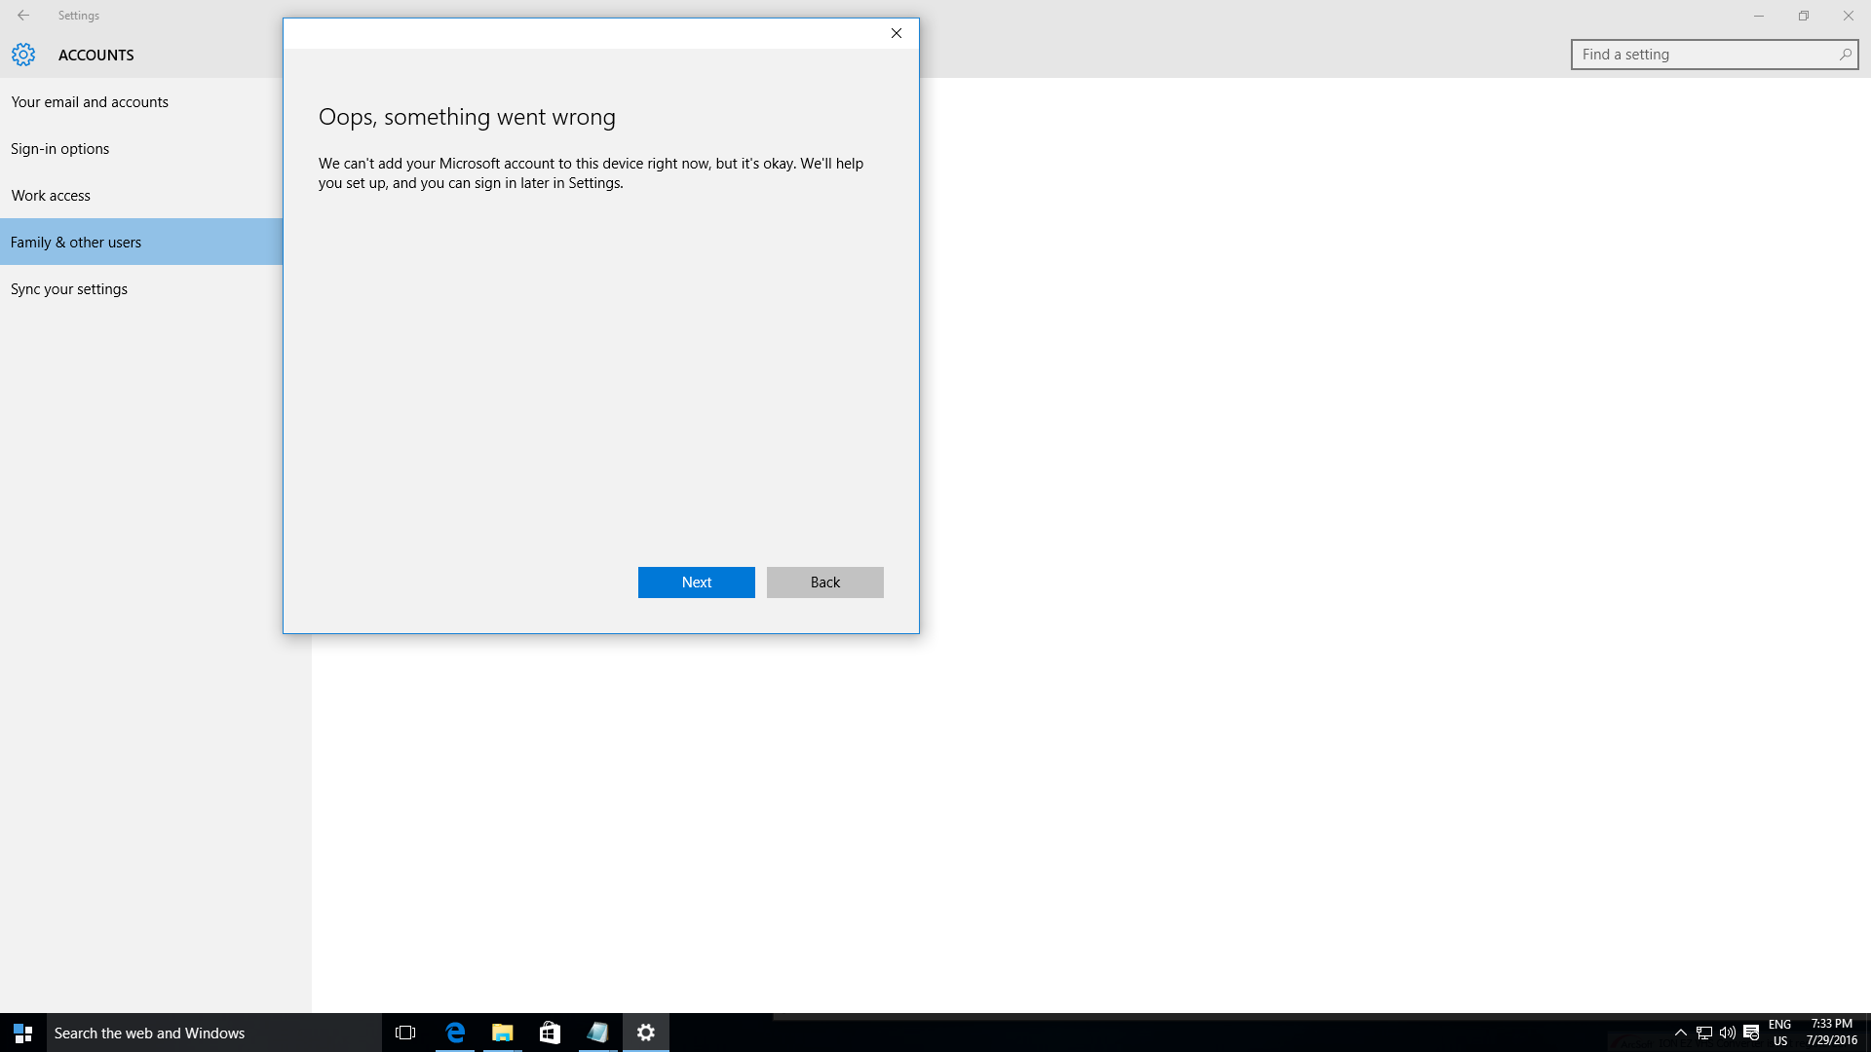
Task: Restore down the Settings window
Action: point(1804,16)
